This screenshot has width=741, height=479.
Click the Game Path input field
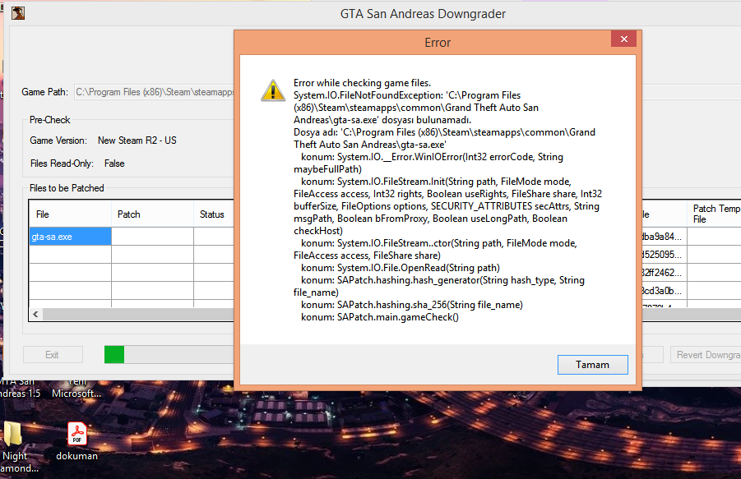pyautogui.click(x=155, y=92)
